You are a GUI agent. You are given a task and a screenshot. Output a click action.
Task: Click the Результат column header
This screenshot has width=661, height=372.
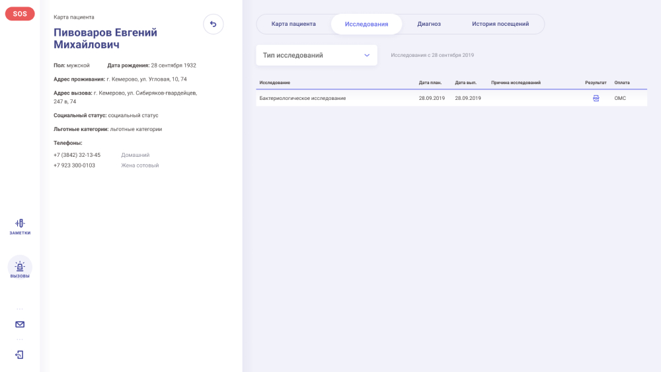(596, 83)
